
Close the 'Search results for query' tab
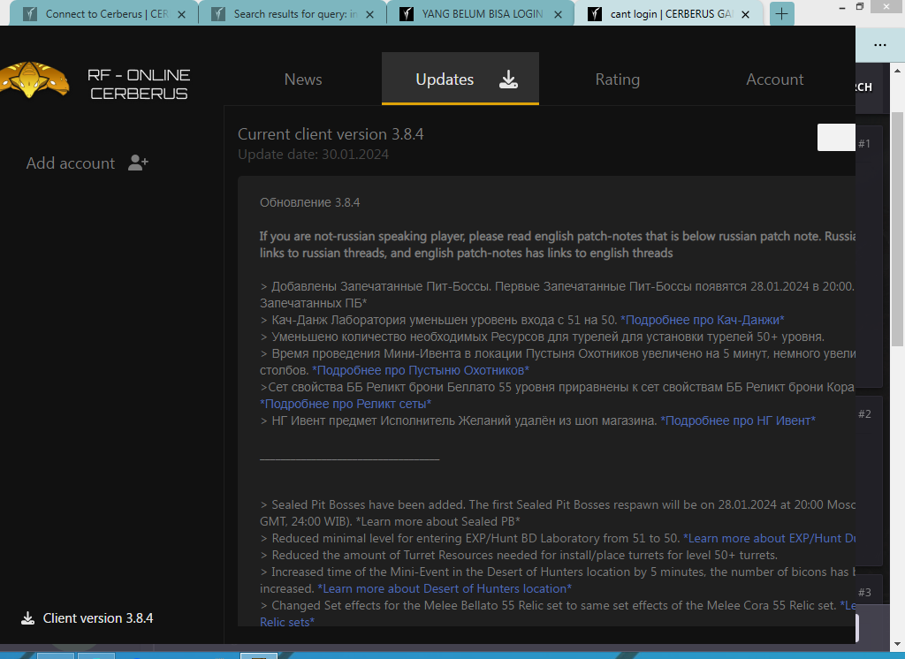[369, 14]
